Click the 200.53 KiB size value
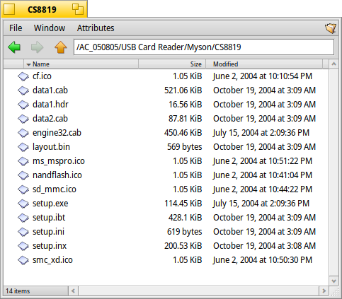The image size is (342, 299). (x=183, y=246)
